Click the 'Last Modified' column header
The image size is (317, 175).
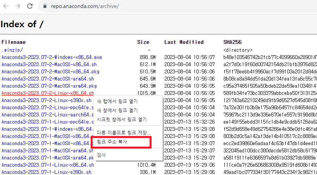pos(184,42)
